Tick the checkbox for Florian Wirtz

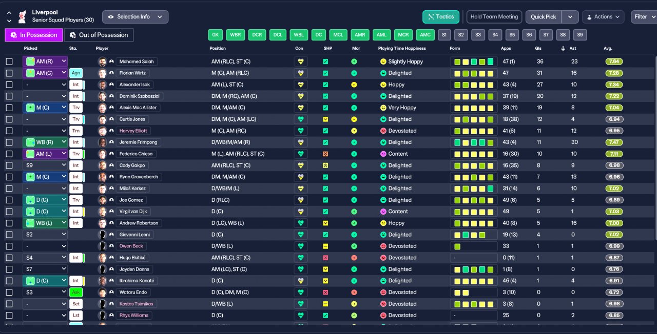pyautogui.click(x=9, y=73)
